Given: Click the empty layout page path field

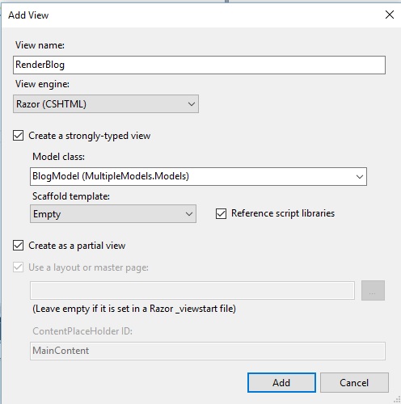Looking at the screenshot, I should pos(192,290).
